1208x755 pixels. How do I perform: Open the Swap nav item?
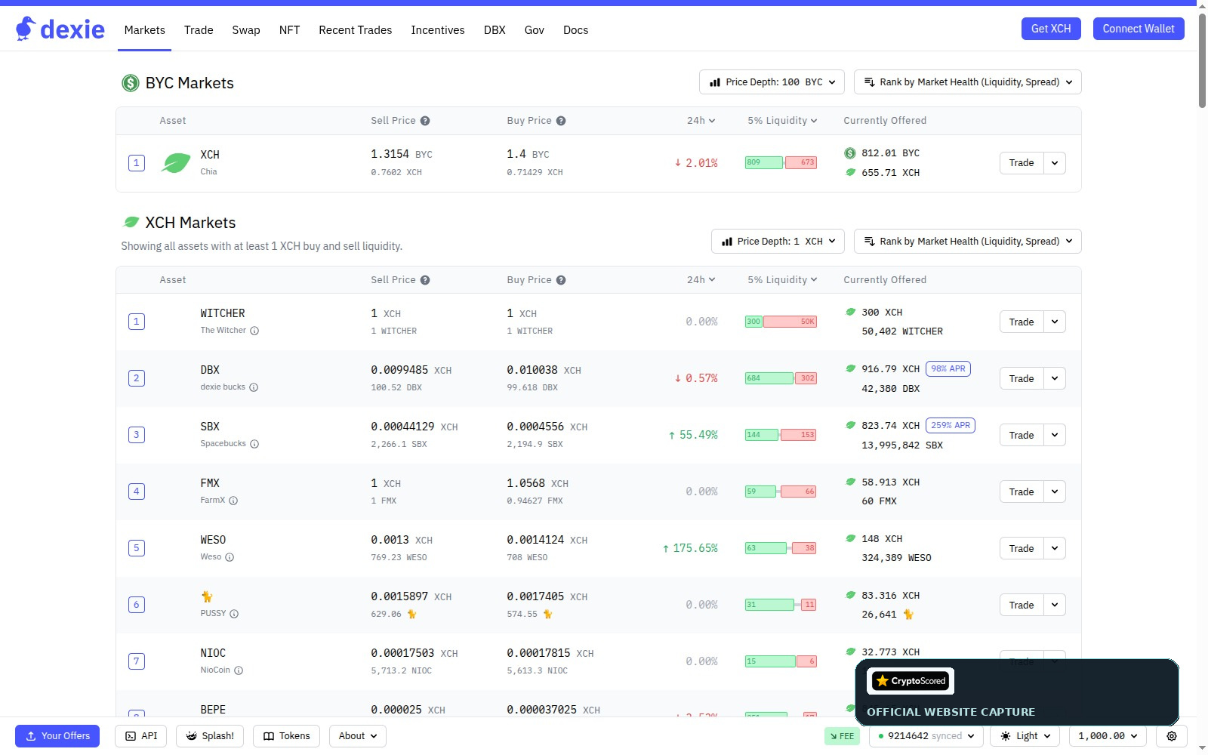[x=246, y=30]
